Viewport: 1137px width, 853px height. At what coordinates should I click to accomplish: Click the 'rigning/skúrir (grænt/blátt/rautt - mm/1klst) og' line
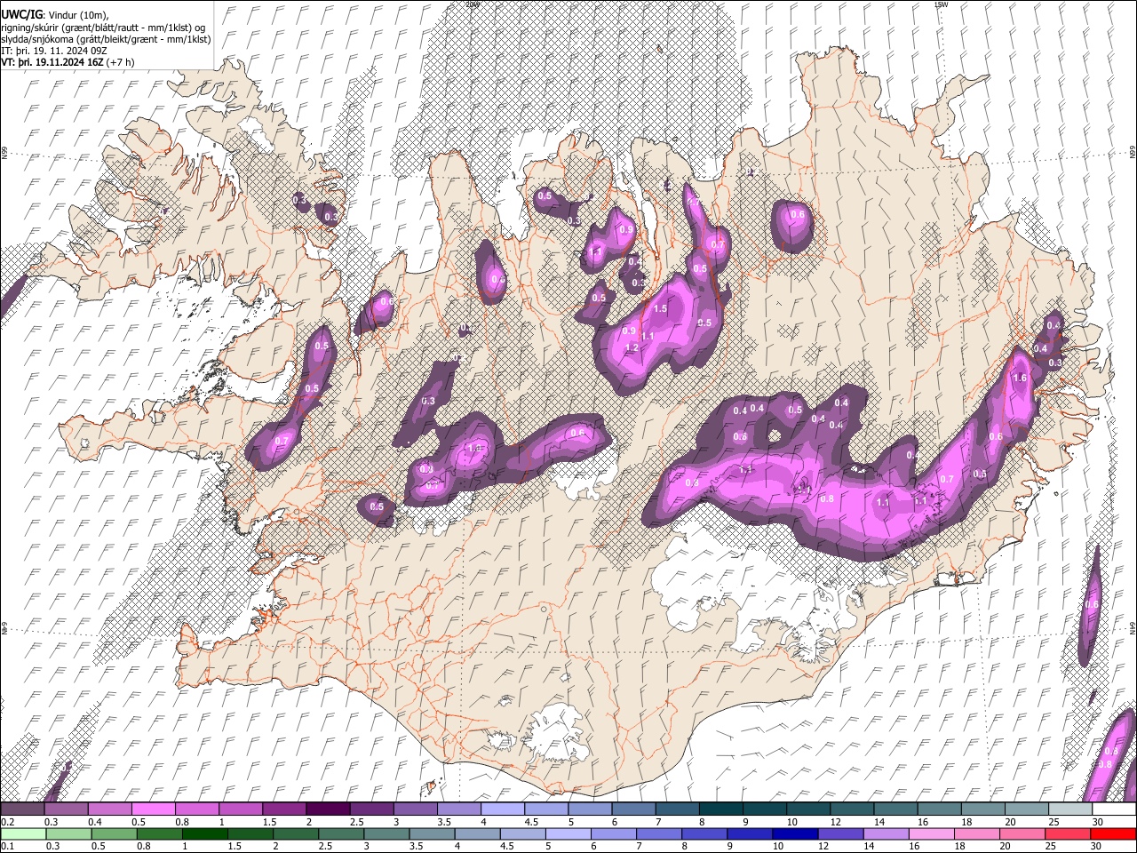[103, 28]
